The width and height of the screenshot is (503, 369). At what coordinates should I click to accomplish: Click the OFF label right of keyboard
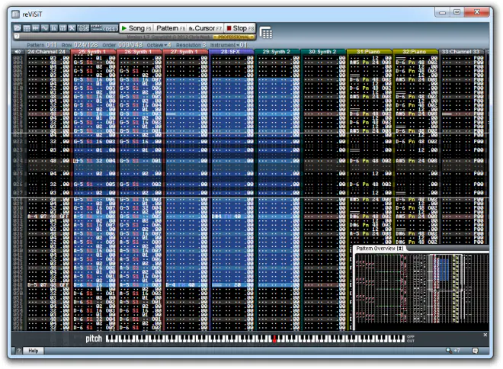pyautogui.click(x=411, y=336)
